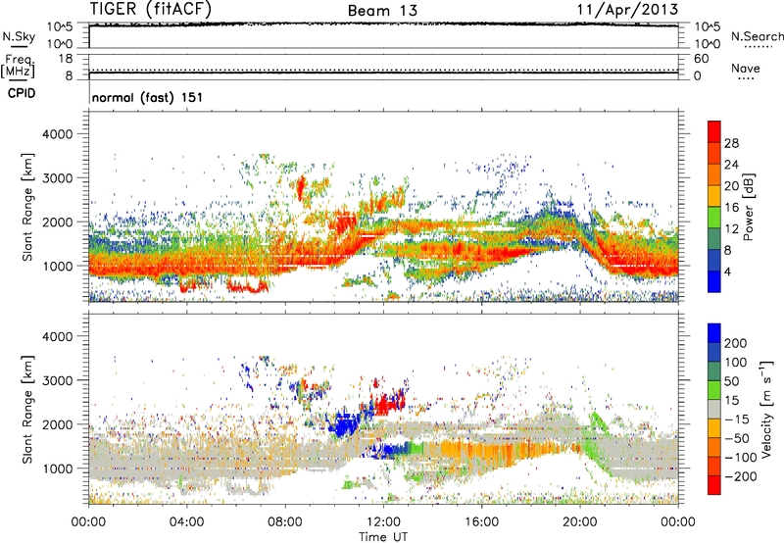Click the Time UT axis label

(383, 536)
